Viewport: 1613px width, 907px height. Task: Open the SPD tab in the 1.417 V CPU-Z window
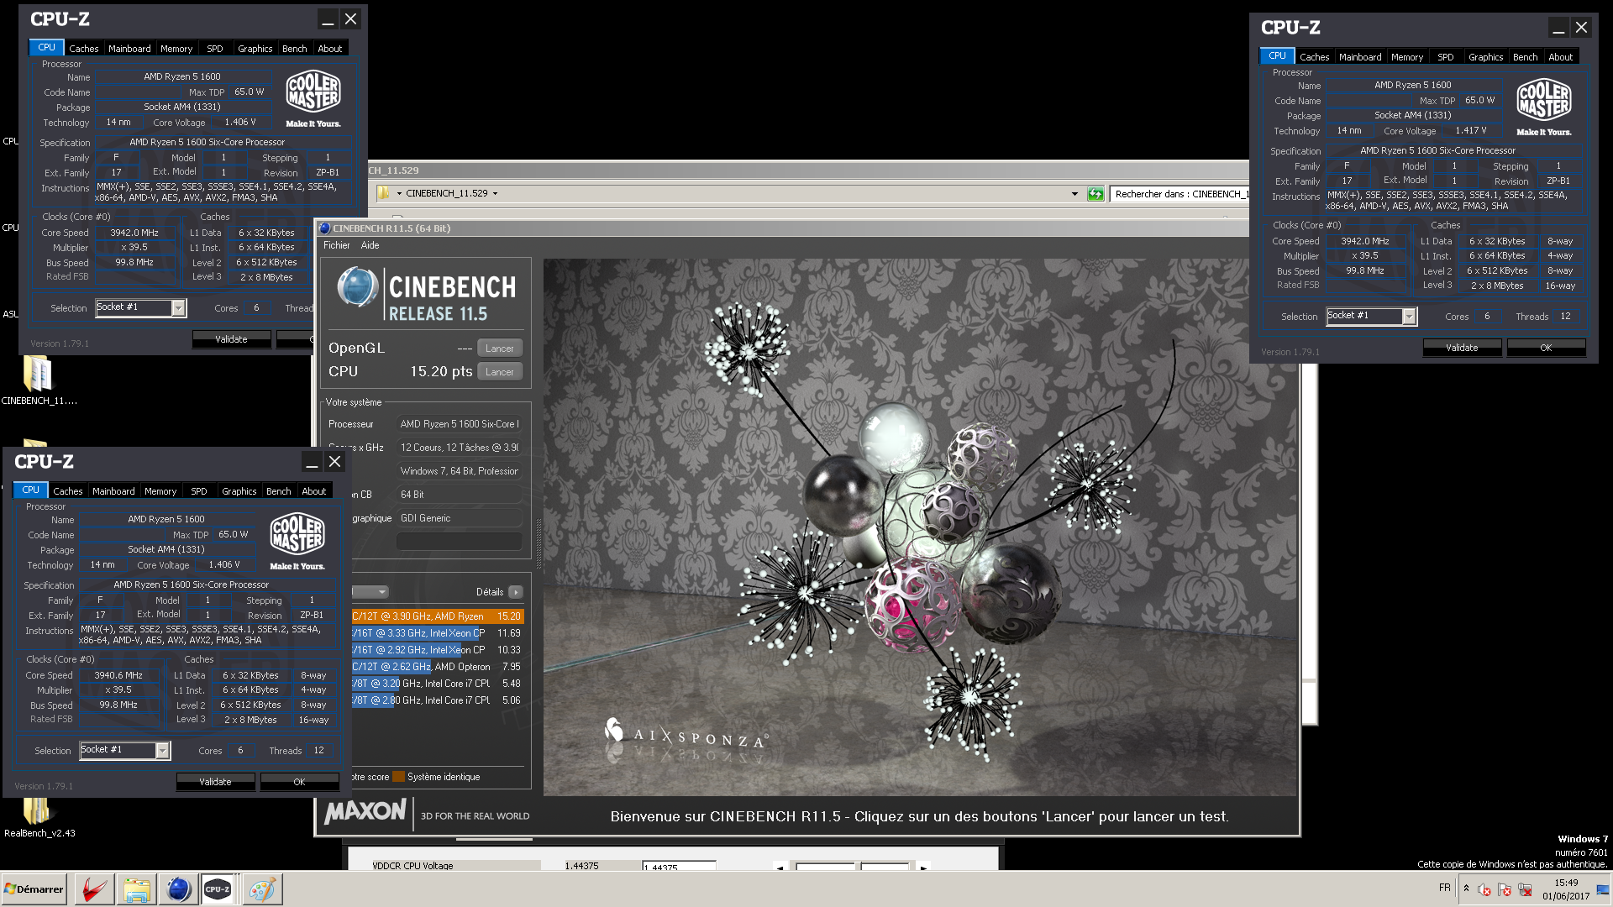[1445, 57]
